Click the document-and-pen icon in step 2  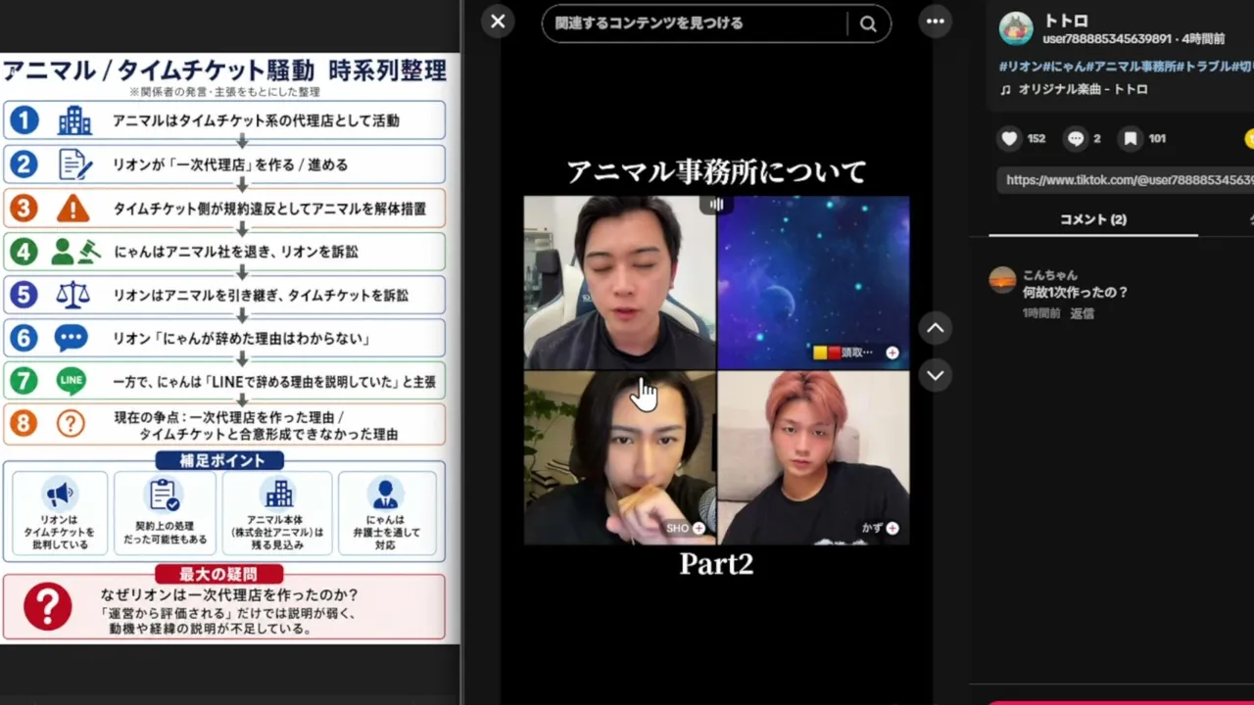pyautogui.click(x=74, y=164)
